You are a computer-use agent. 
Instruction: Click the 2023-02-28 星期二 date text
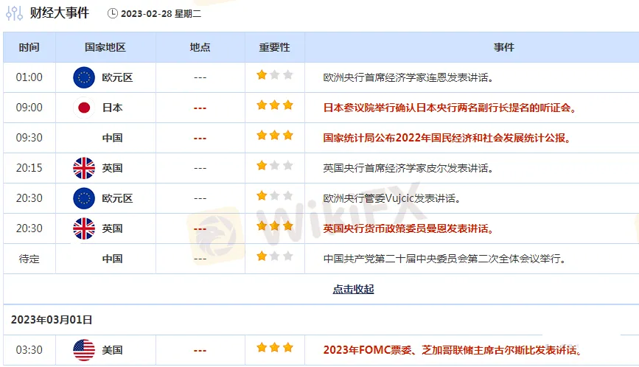(161, 14)
